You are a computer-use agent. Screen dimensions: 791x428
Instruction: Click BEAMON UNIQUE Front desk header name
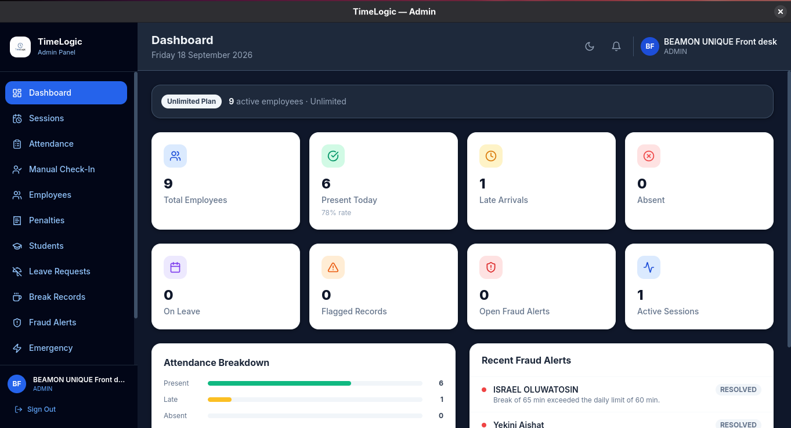pyautogui.click(x=720, y=42)
